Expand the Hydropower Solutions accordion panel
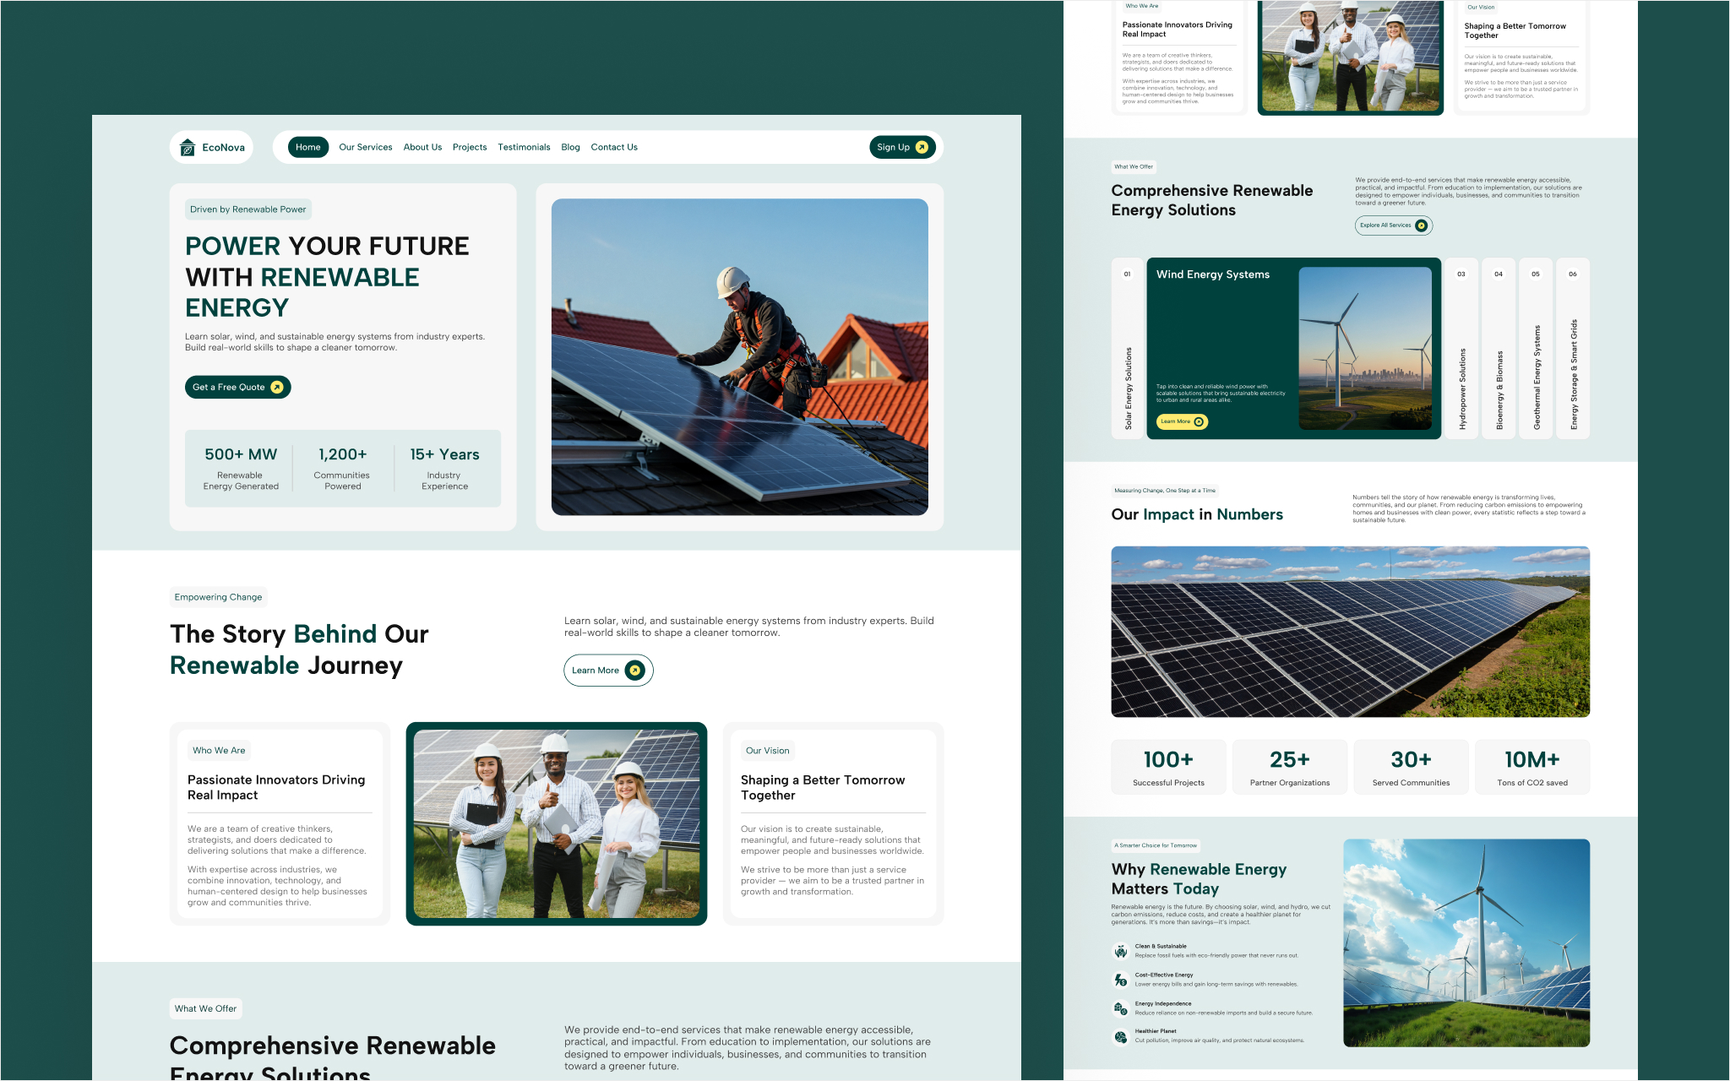This screenshot has height=1081, width=1730. [x=1461, y=348]
